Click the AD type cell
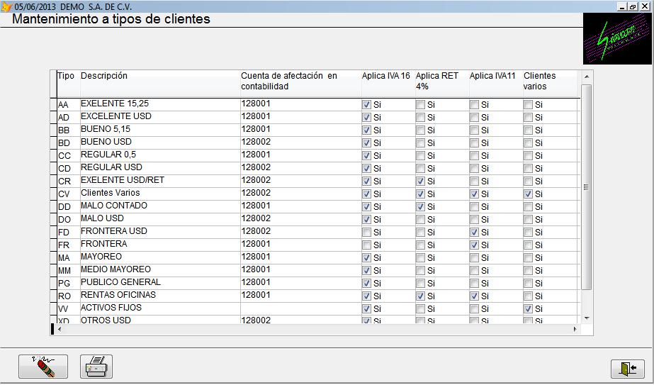 (x=68, y=117)
